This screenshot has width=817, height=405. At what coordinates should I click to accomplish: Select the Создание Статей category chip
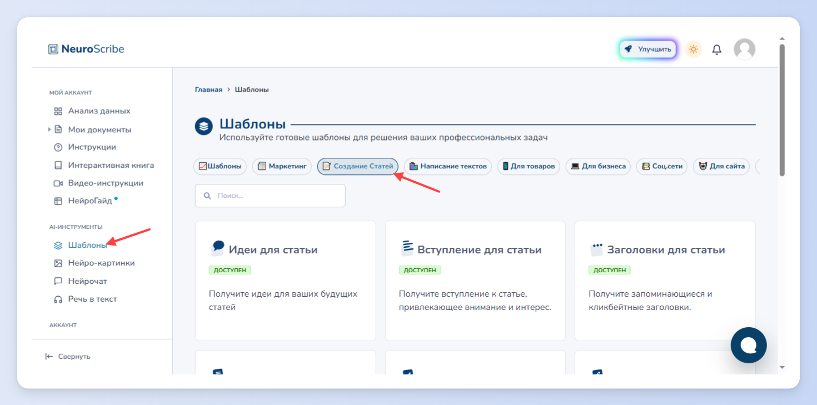click(358, 166)
